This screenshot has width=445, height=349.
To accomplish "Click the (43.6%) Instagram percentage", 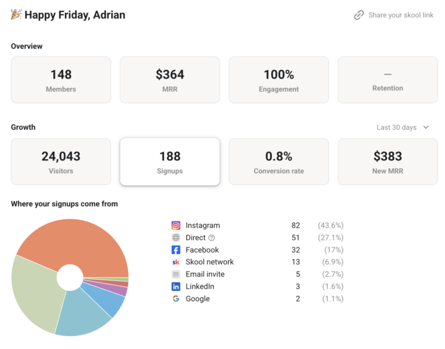I will click(x=331, y=225).
